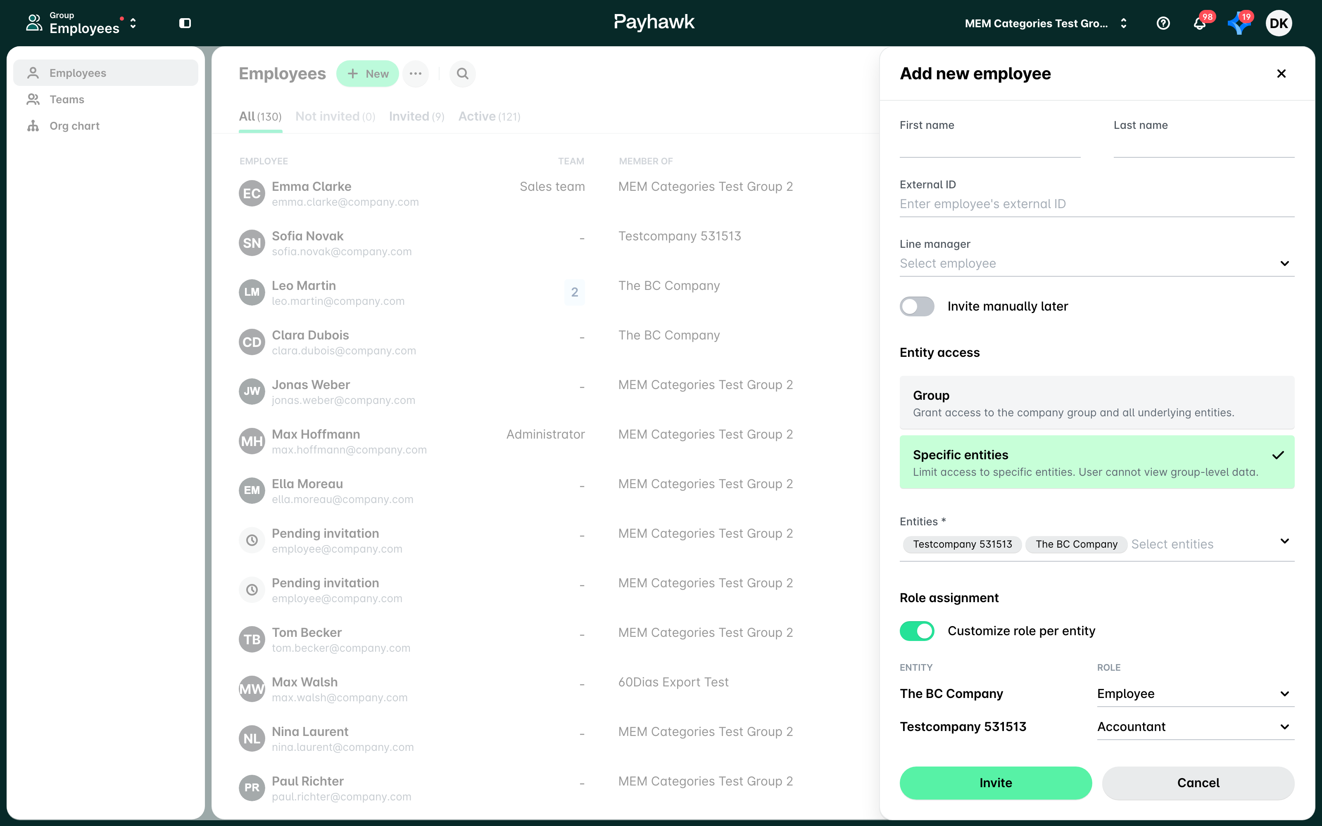Click the search magnifier icon

[462, 73]
